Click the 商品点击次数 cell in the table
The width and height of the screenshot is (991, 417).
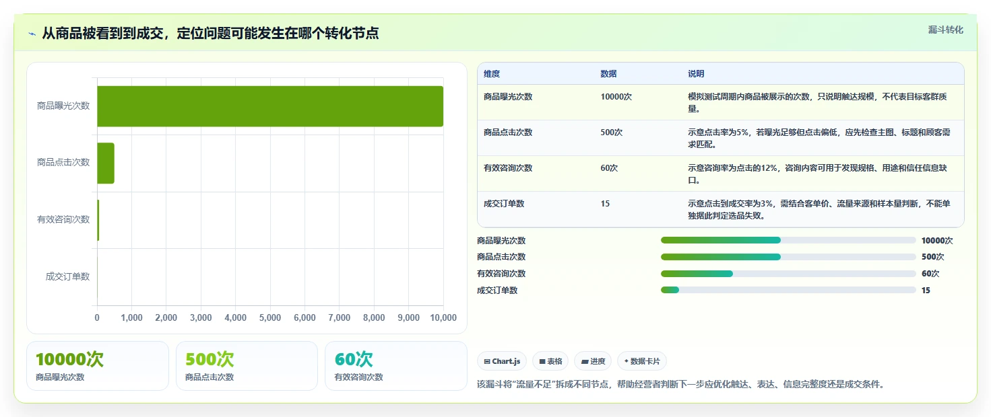point(508,132)
